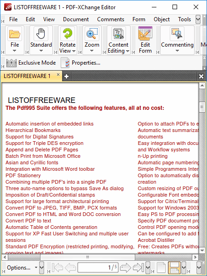Open the Tools menu

click(x=184, y=19)
